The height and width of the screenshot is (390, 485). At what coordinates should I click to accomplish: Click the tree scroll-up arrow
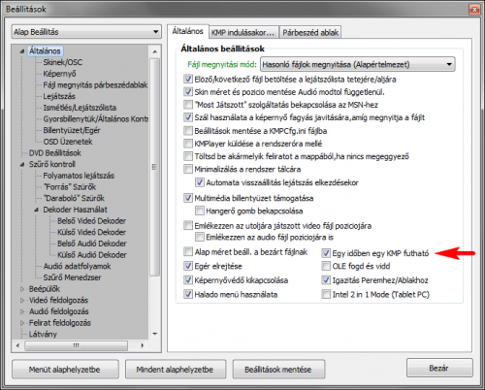(x=155, y=51)
